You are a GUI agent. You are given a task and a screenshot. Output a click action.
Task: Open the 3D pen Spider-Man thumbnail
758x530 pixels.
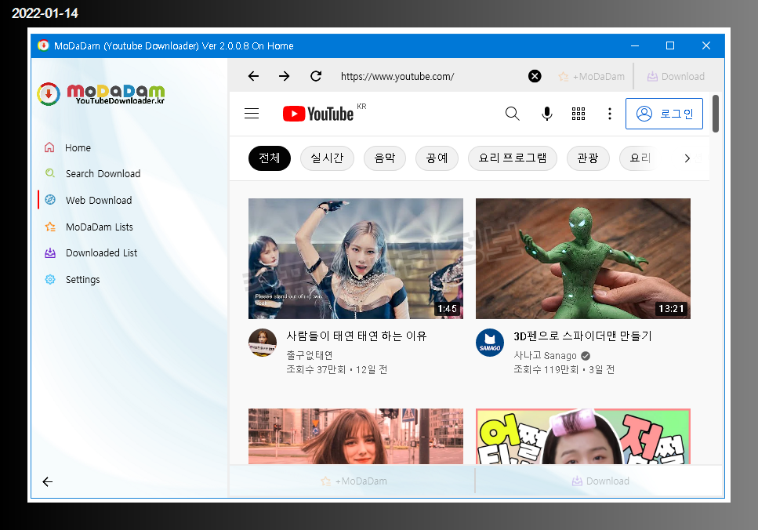tap(583, 258)
